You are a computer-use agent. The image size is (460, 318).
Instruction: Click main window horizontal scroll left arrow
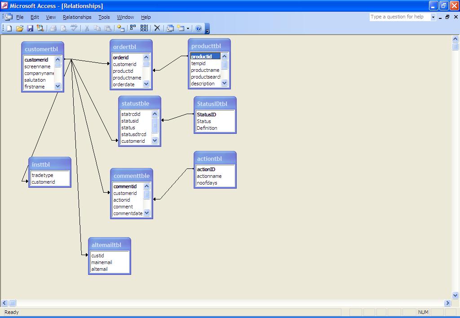tap(4, 303)
